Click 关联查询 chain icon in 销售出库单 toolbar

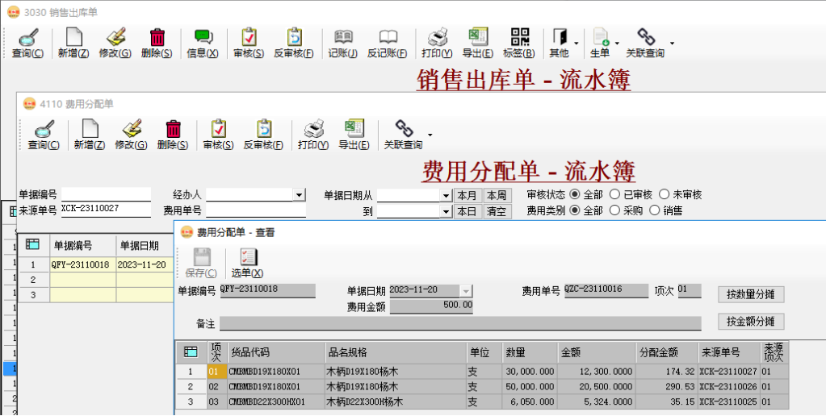click(646, 37)
